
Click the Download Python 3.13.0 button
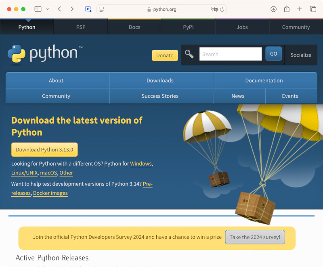pyautogui.click(x=44, y=149)
